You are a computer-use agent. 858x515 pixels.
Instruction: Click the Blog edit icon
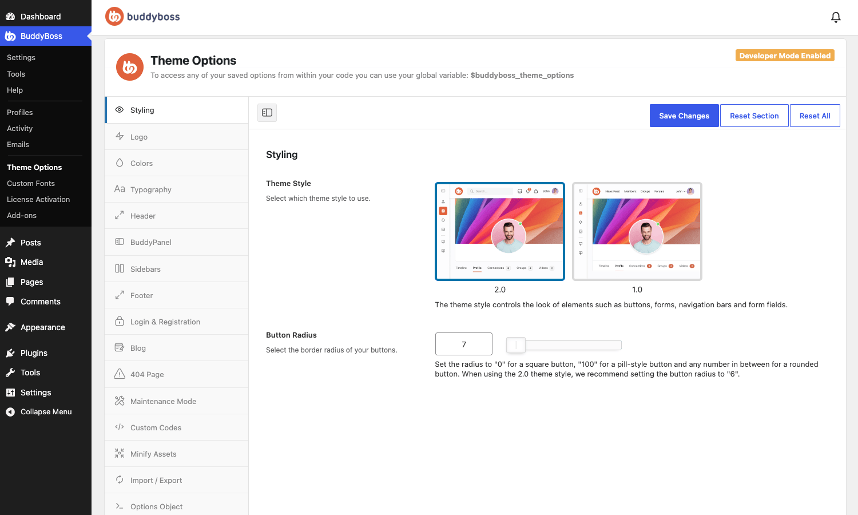[x=120, y=347]
